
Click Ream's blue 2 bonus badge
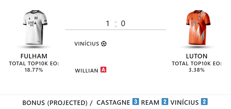point(165,102)
